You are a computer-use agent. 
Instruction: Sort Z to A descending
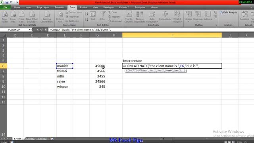(x=87, y=19)
